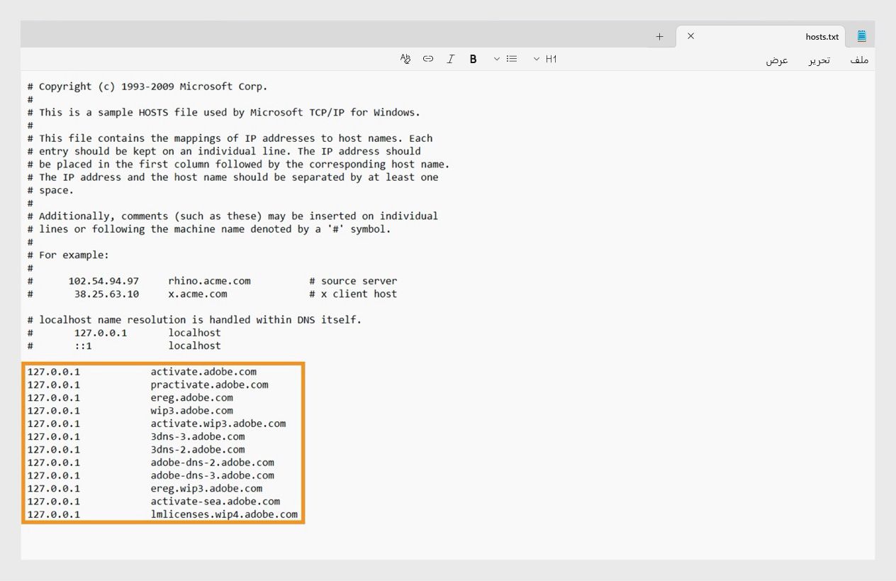Image resolution: width=896 pixels, height=581 pixels.
Task: Open the ملف (File) menu
Action: (859, 60)
